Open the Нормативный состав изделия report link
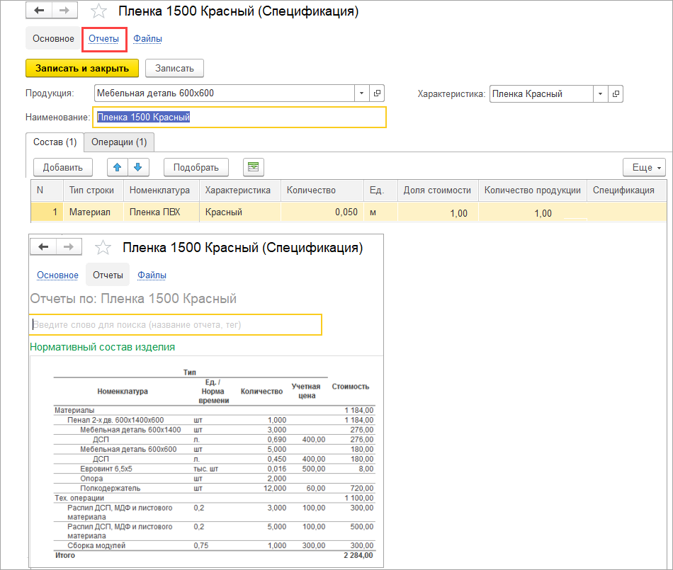673x570 pixels. (102, 347)
